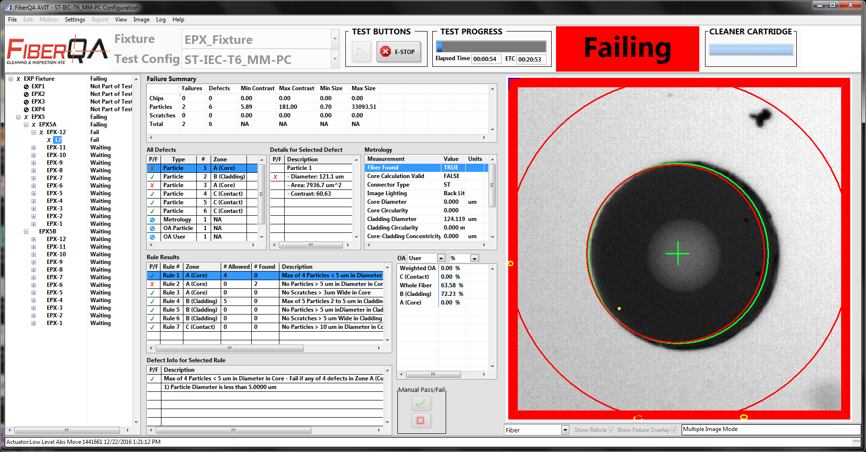The width and height of the screenshot is (866, 452).
Task: Click the red Manual Fail X button
Action: [x=420, y=420]
